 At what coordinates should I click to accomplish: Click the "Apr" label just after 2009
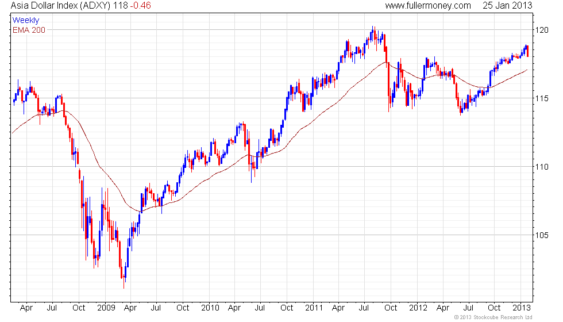130,308
